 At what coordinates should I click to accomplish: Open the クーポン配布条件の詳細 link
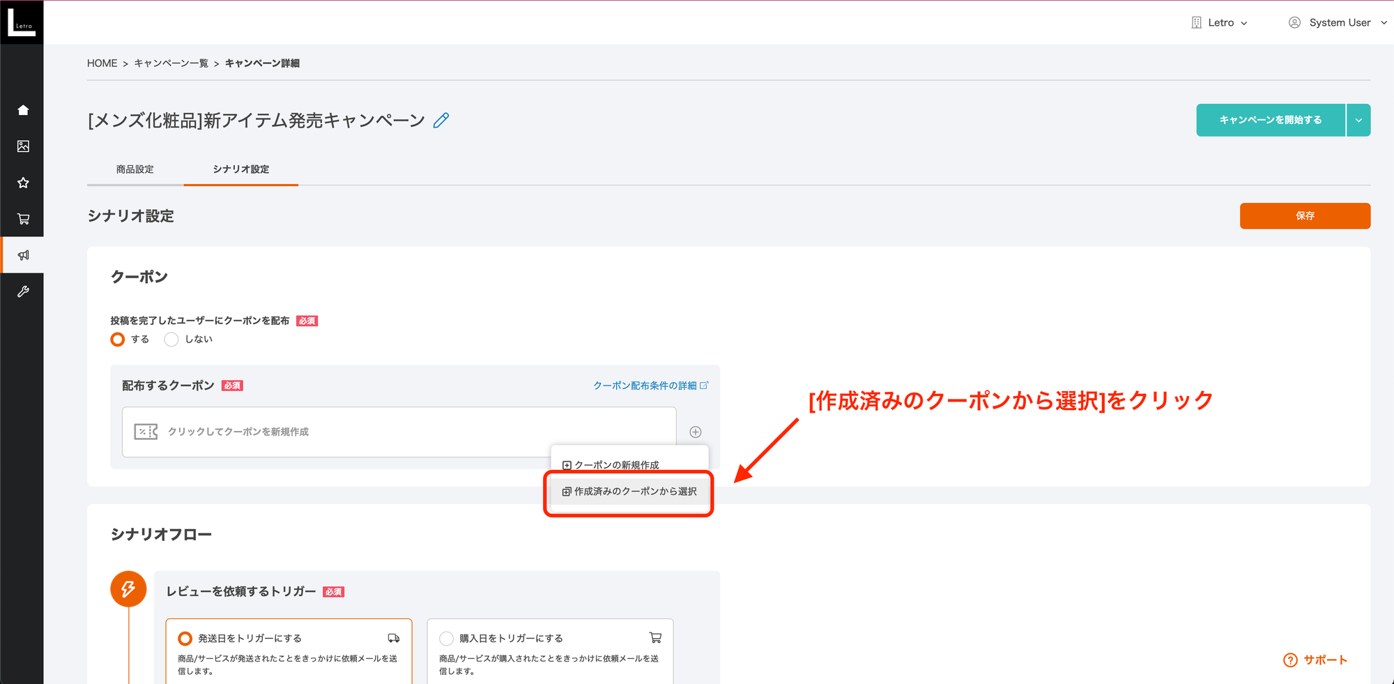pyautogui.click(x=648, y=385)
